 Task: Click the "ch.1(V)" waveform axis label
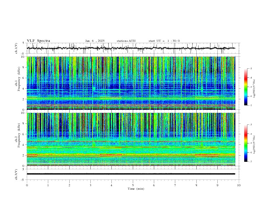click(16, 48)
